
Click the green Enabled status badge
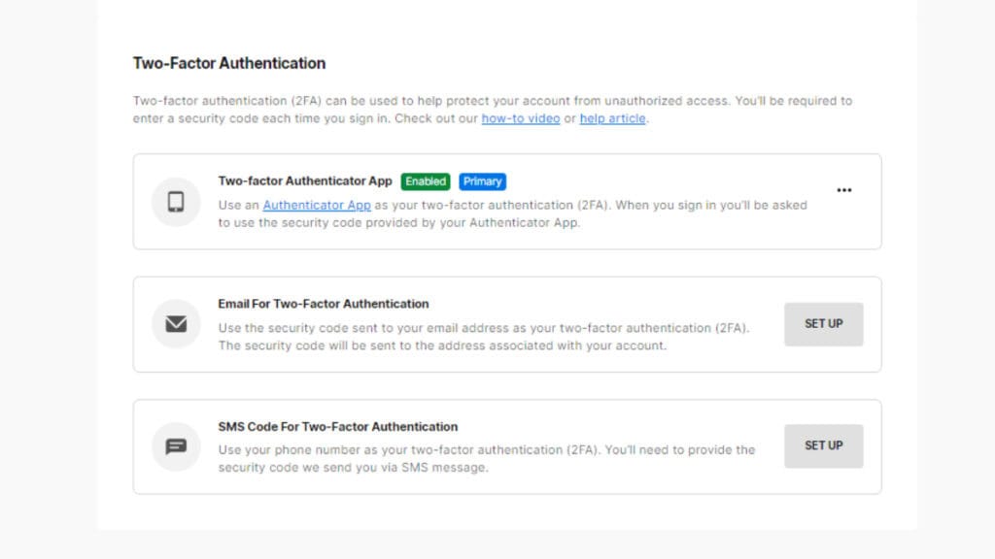(x=426, y=181)
